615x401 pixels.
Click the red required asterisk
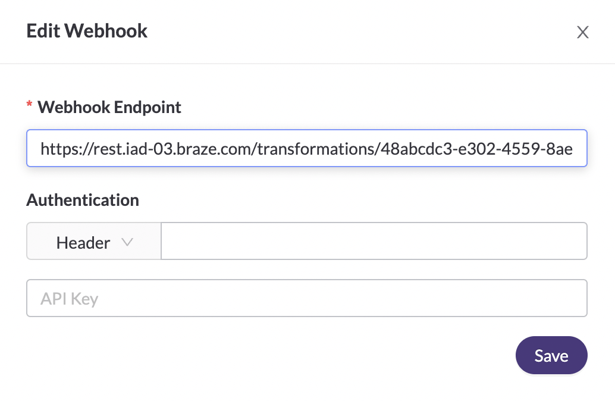tap(29, 106)
